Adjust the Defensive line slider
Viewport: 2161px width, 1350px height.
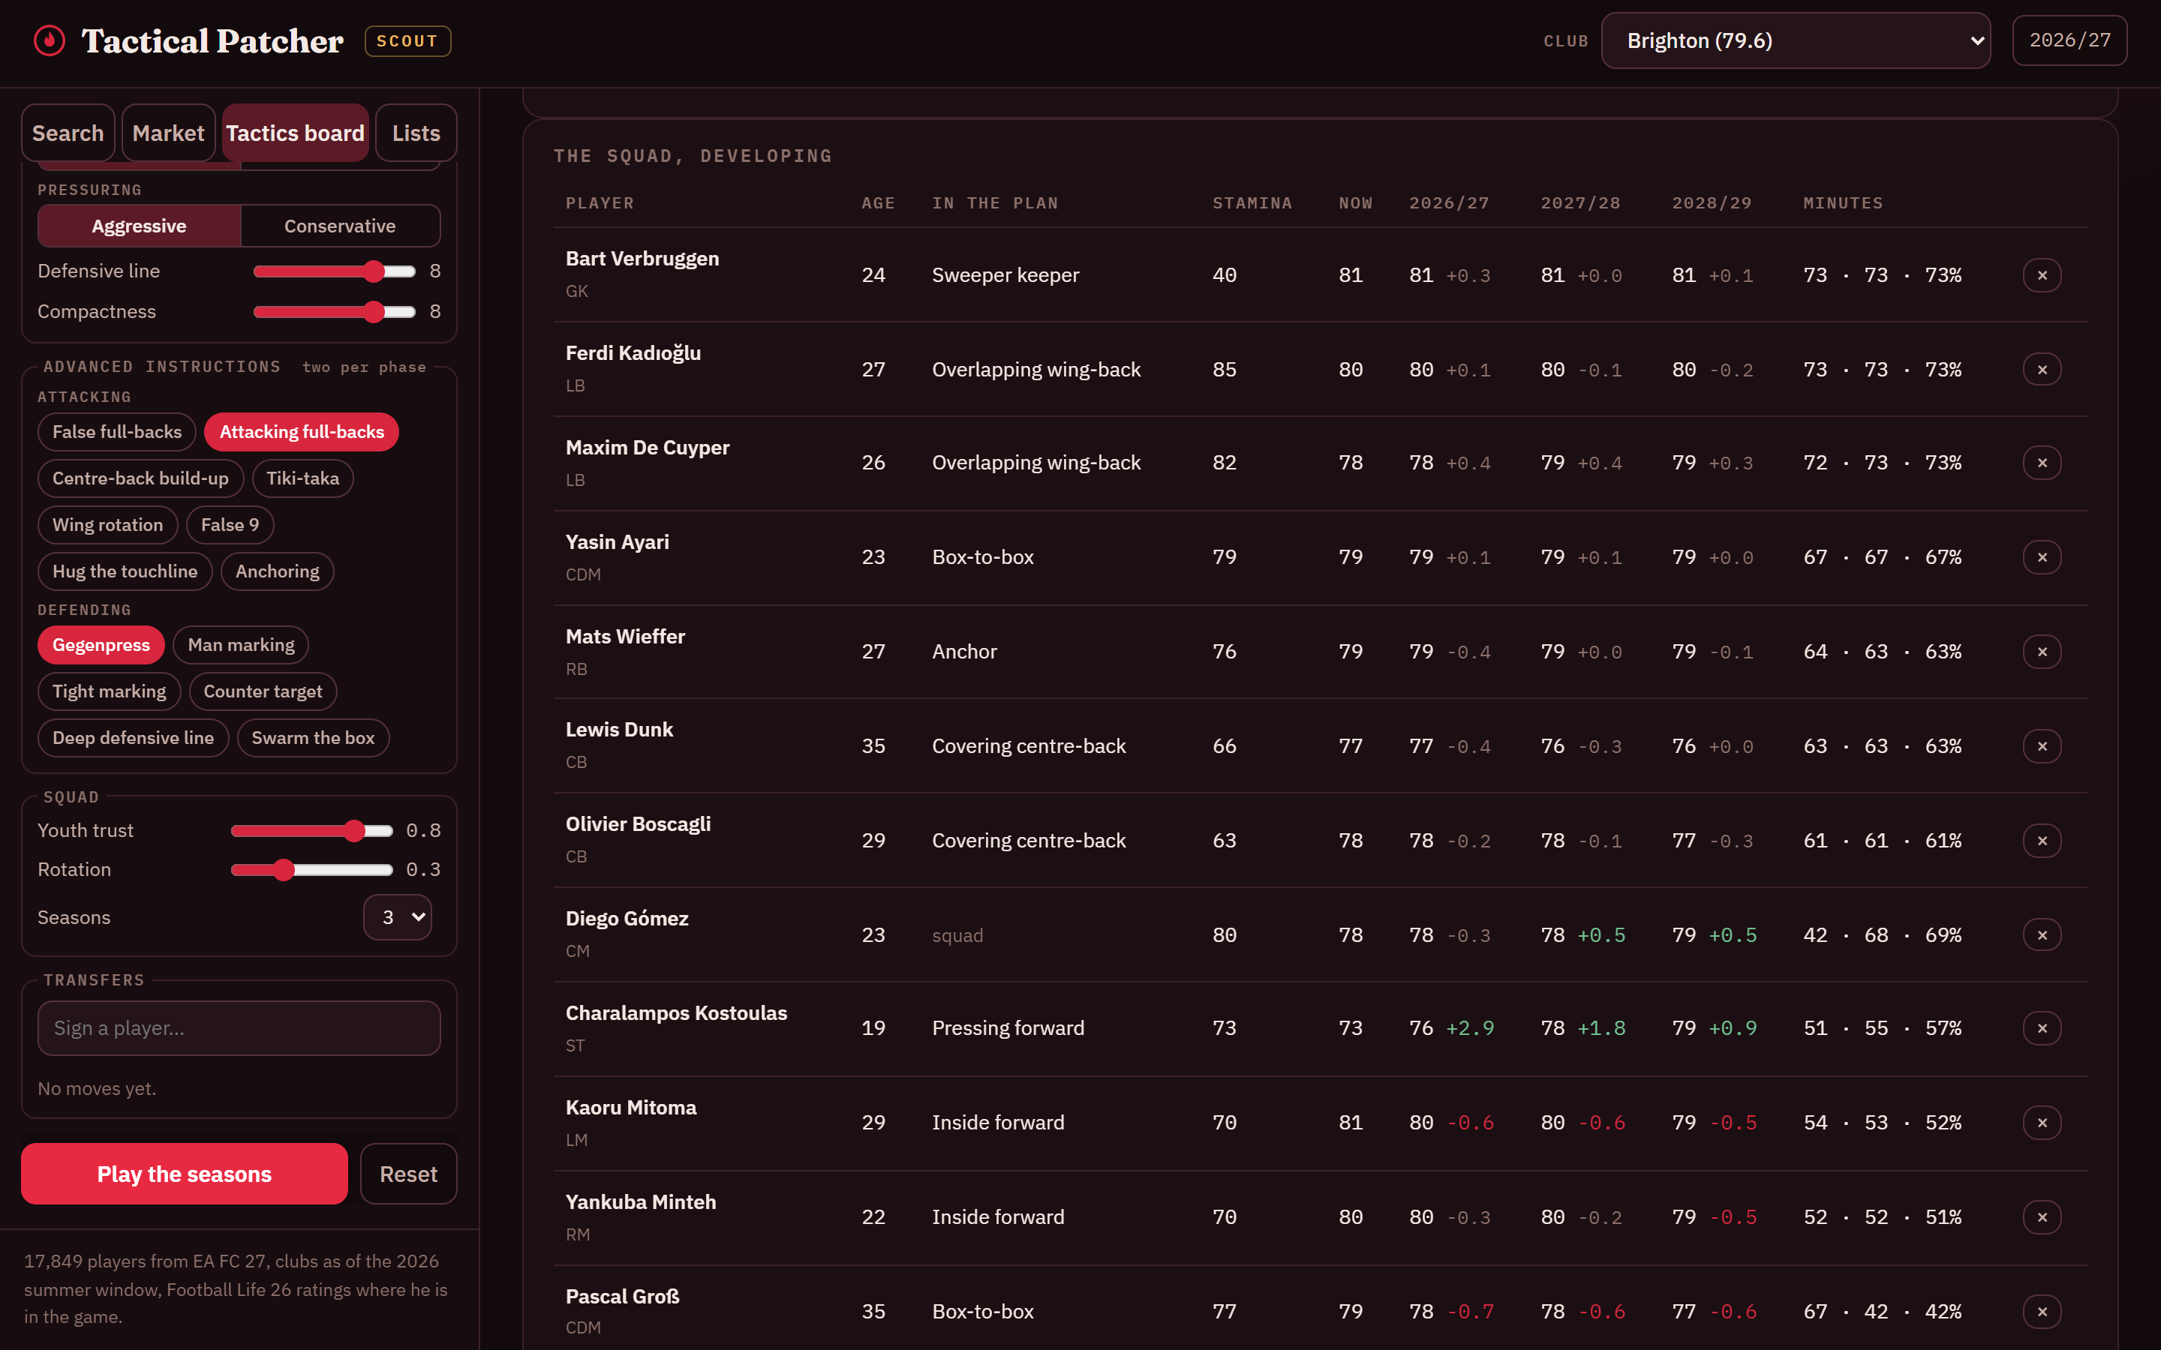(x=335, y=271)
